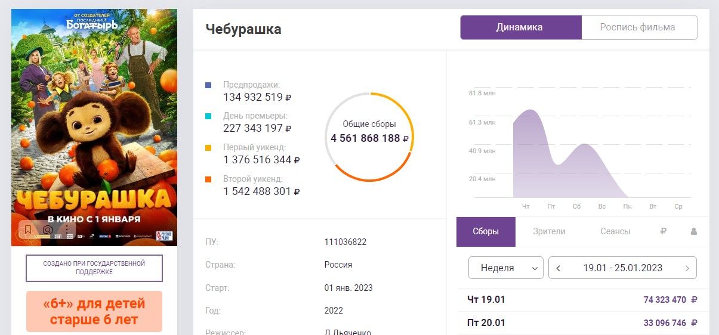
Task: Open the 19.01 - 25.01.2023 date range picker
Action: click(622, 268)
